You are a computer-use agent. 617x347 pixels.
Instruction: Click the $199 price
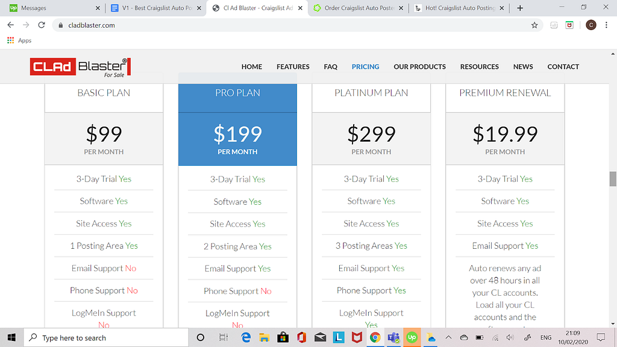237,134
